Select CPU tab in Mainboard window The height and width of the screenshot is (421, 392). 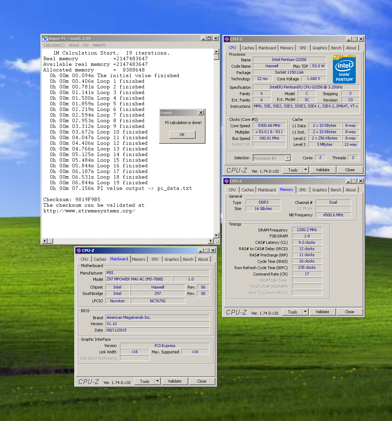pyautogui.click(x=84, y=259)
